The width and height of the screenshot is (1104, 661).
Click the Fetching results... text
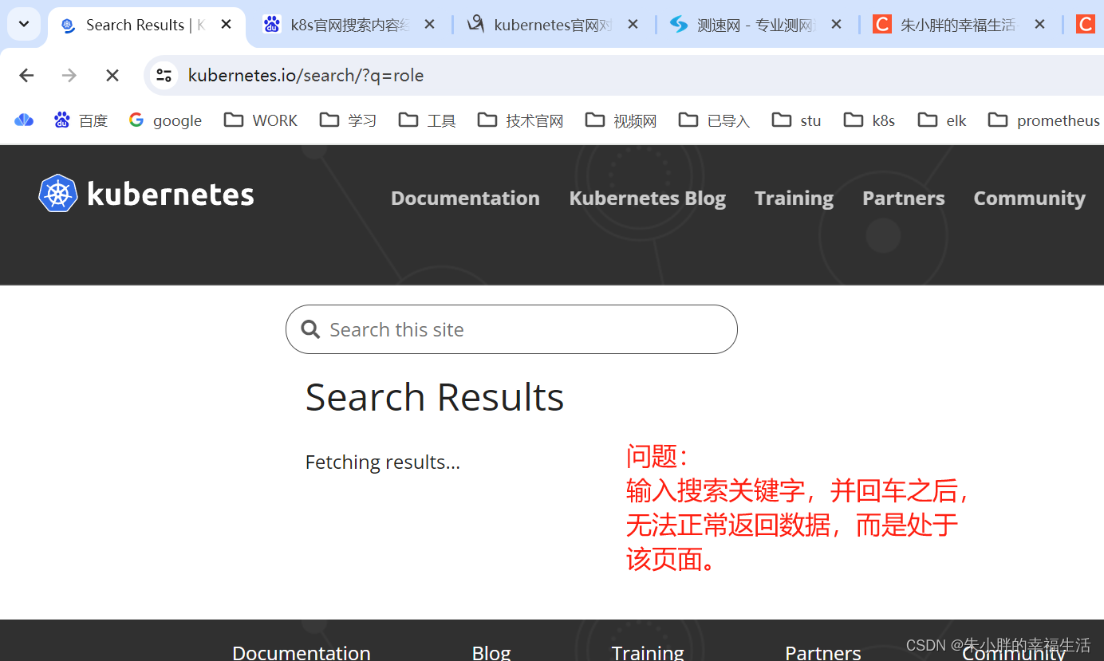383,462
